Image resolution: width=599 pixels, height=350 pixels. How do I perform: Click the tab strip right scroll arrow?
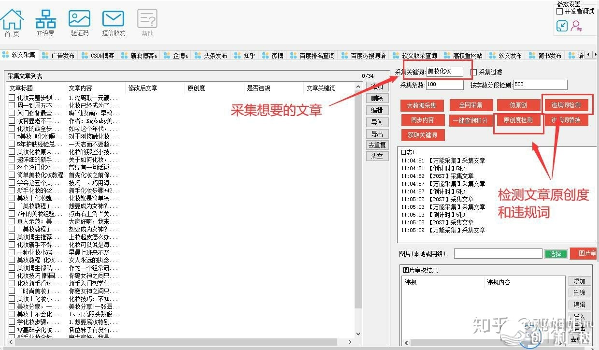coord(595,55)
